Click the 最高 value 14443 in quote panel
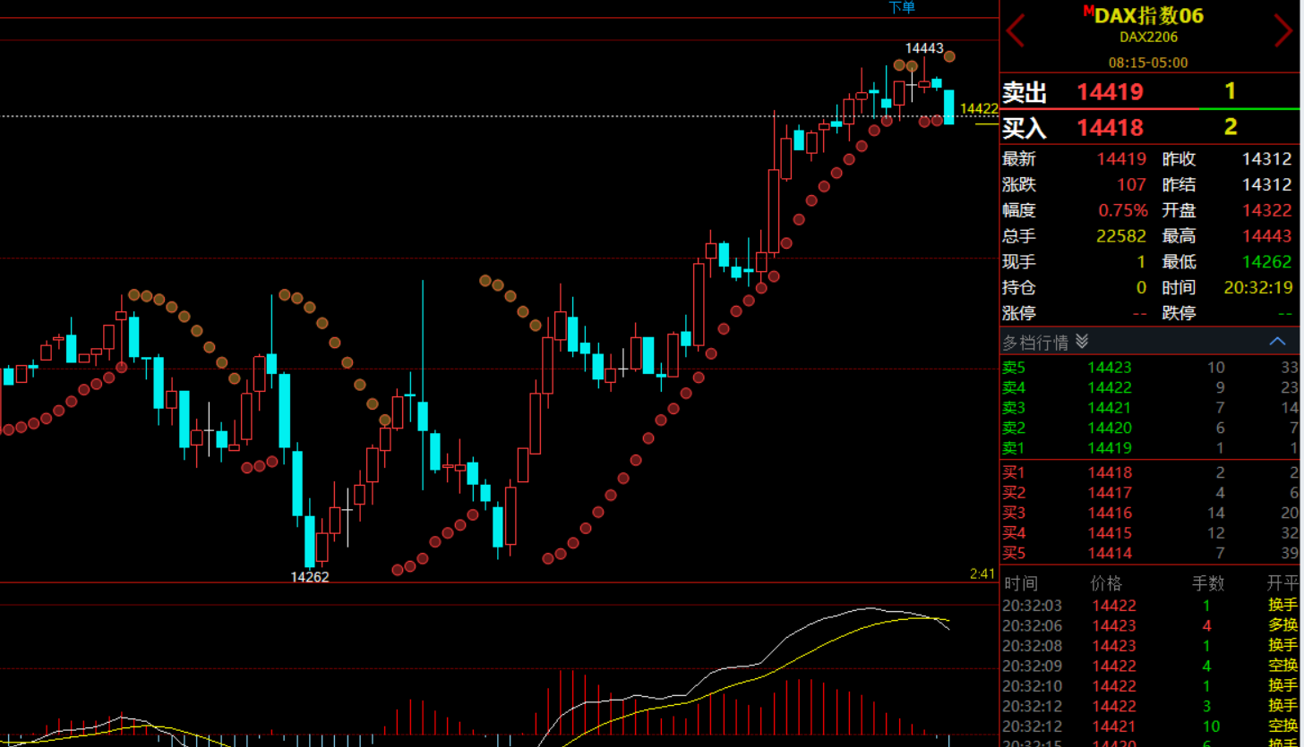This screenshot has width=1304, height=747. 1267,236
